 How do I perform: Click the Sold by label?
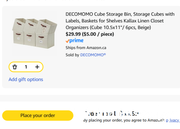coord(72,55)
